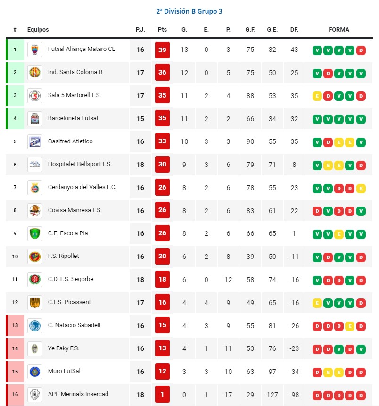The height and width of the screenshot is (406, 379).
Task: Sort standings by G.F. column header
Action: (250, 30)
